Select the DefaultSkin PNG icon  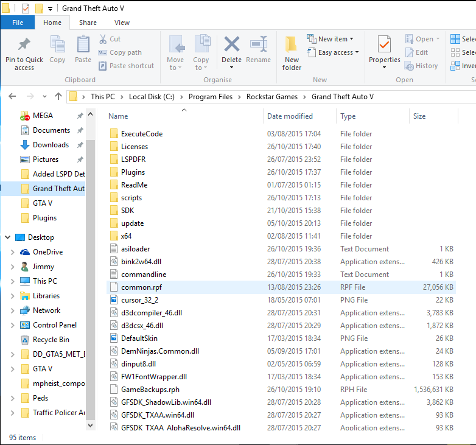114,338
